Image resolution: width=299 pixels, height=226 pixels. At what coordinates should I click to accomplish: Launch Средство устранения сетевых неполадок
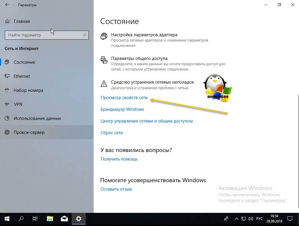pos(152,82)
